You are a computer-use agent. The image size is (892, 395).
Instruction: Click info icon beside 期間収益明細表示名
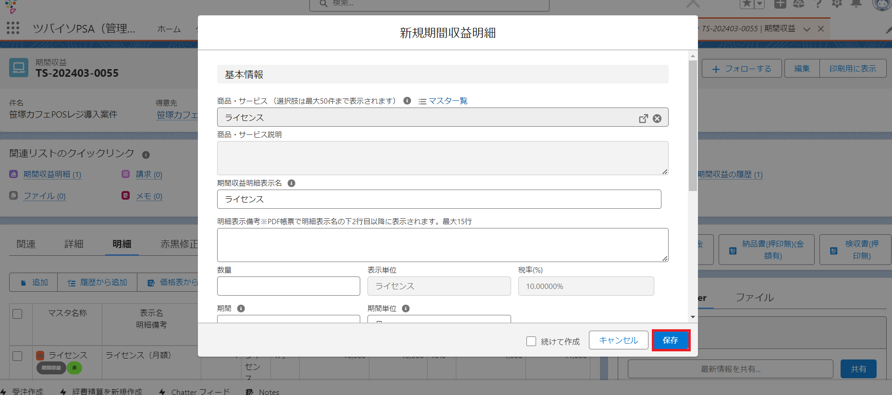(291, 183)
